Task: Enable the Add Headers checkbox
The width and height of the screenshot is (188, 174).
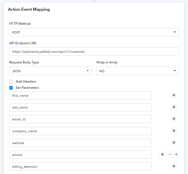Action: click(11, 82)
